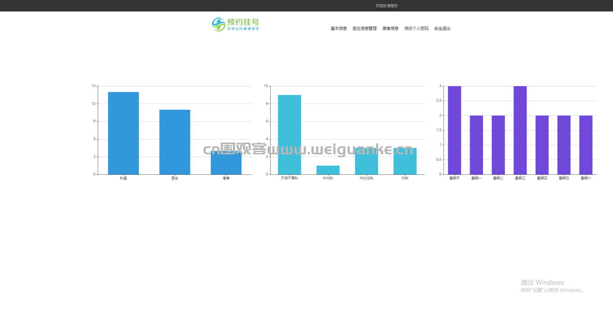Click the 星期一 axis label
613x309 pixels.
[476, 178]
